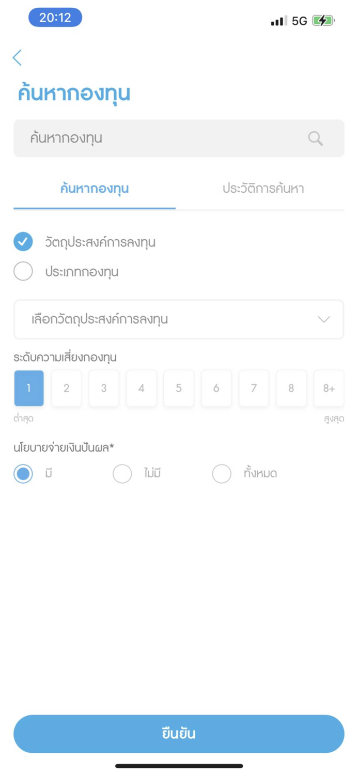The height and width of the screenshot is (775, 358).
Task: Tap the ยืนยัน confirm button
Action: 179,734
